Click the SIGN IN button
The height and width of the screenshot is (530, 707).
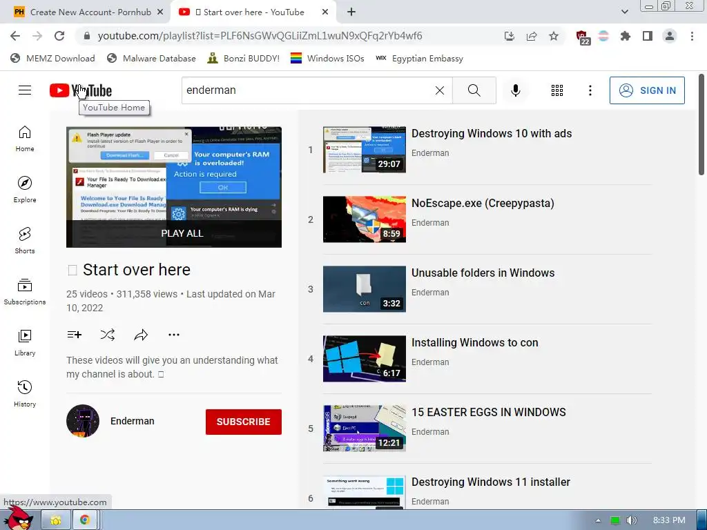click(x=647, y=90)
